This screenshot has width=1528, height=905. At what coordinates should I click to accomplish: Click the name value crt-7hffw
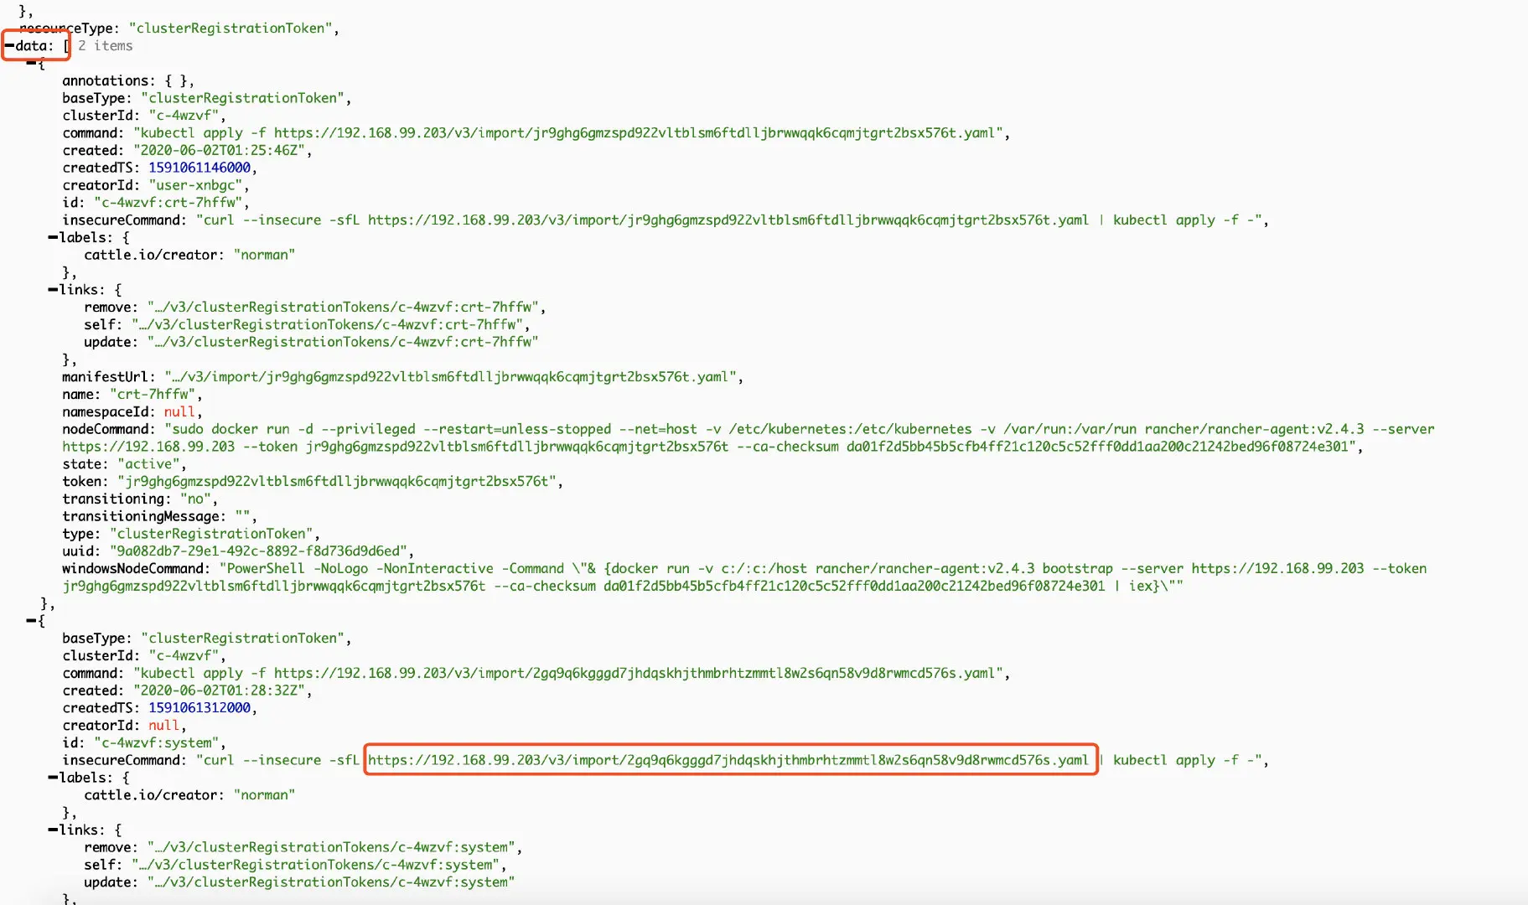click(x=153, y=395)
